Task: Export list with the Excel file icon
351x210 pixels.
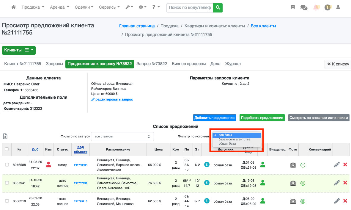Action: coord(5,136)
